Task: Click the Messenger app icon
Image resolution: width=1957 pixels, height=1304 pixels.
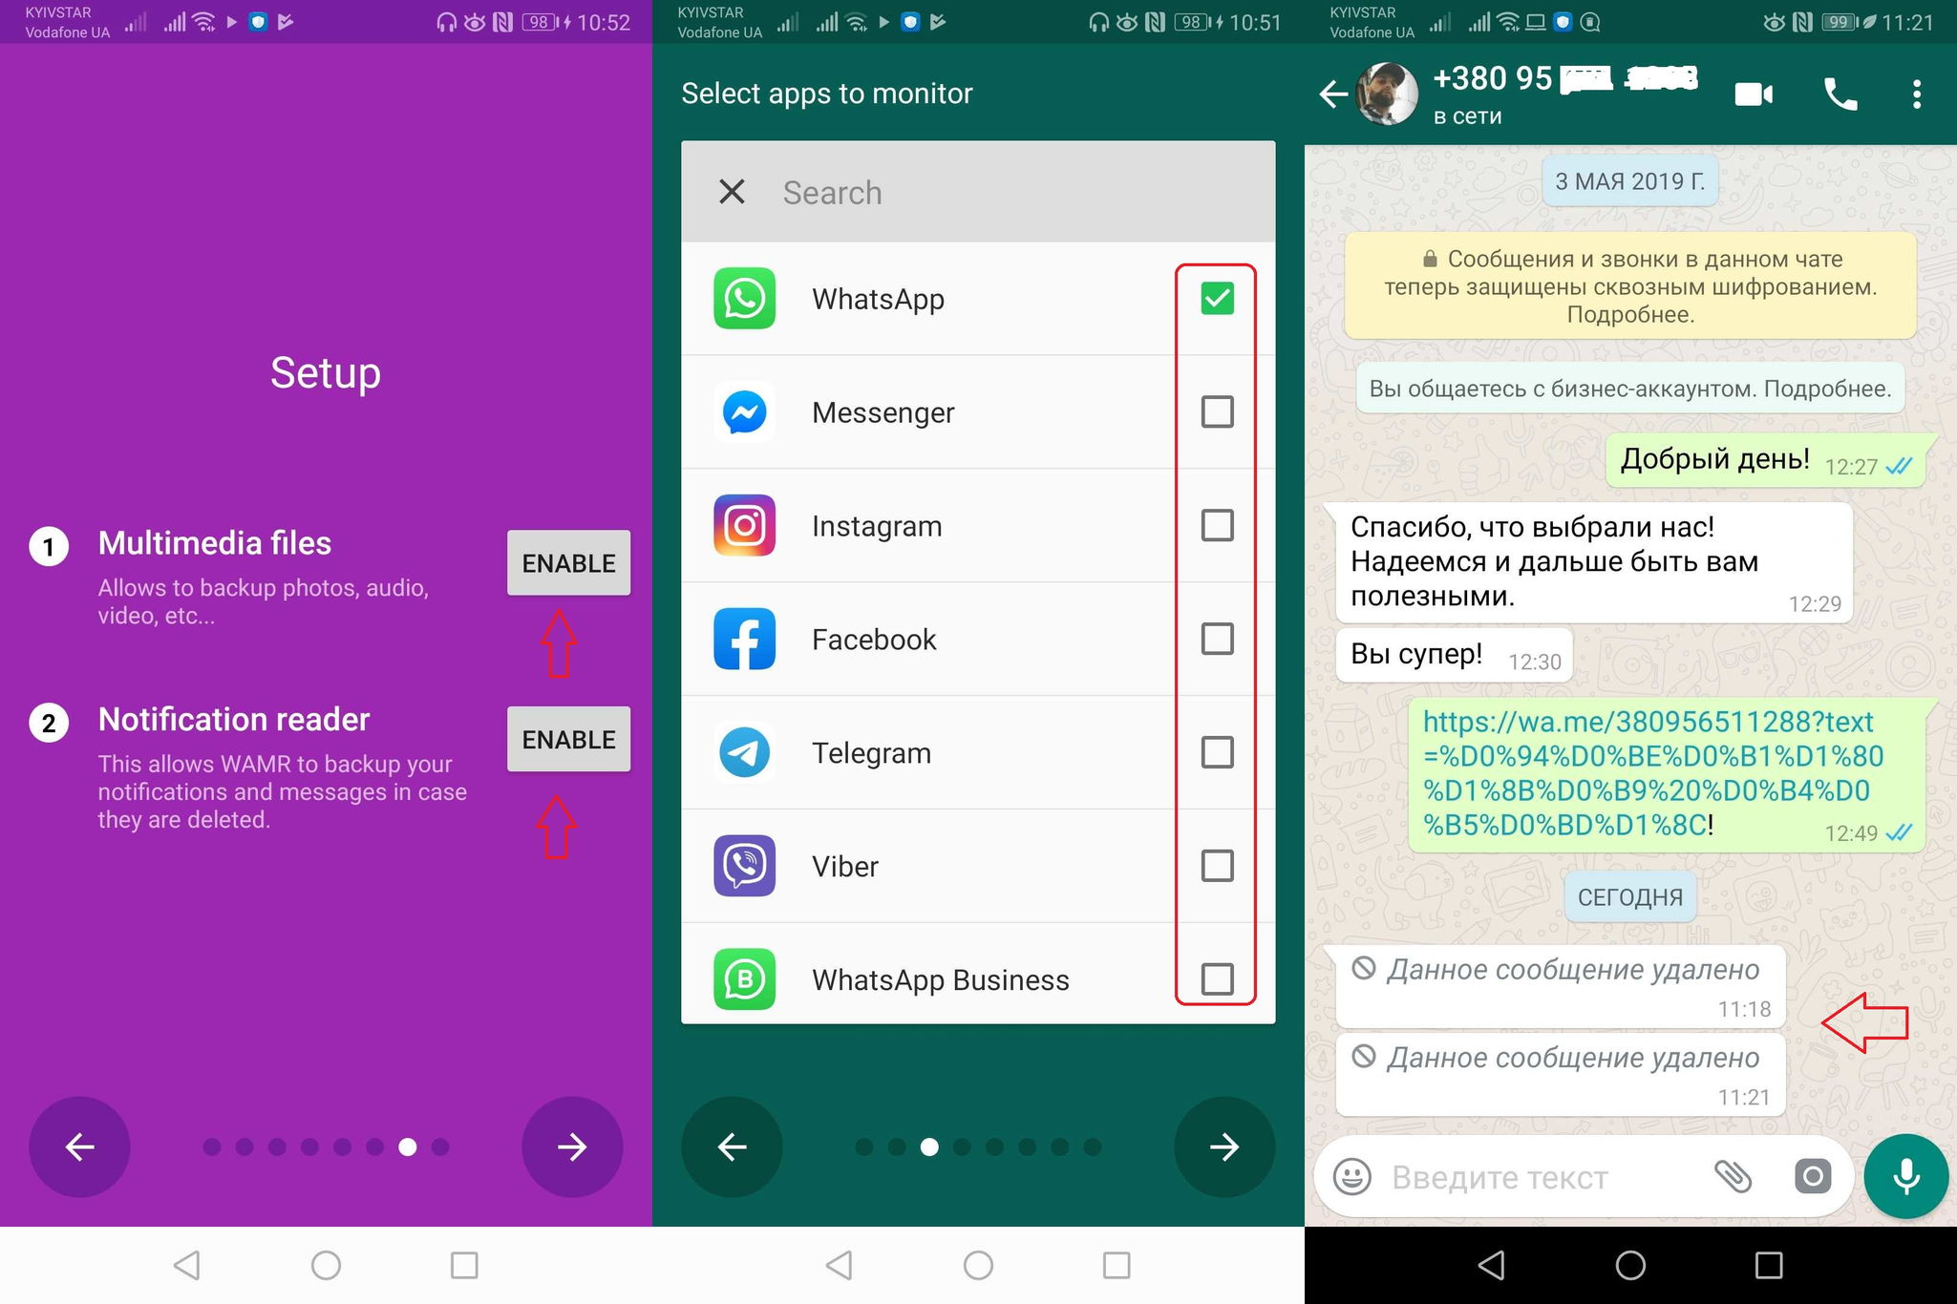Action: pyautogui.click(x=744, y=411)
